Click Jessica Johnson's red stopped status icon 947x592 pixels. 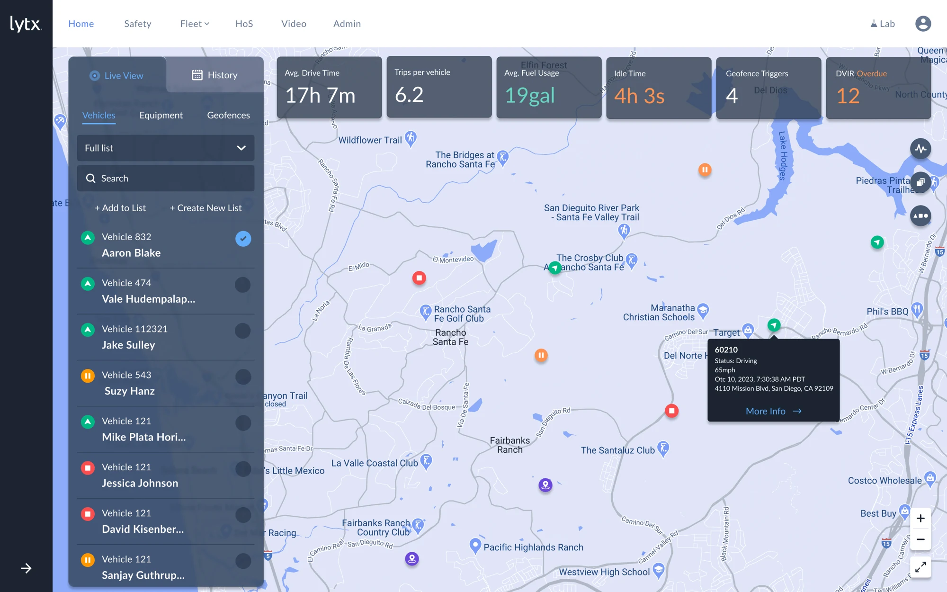(x=88, y=468)
